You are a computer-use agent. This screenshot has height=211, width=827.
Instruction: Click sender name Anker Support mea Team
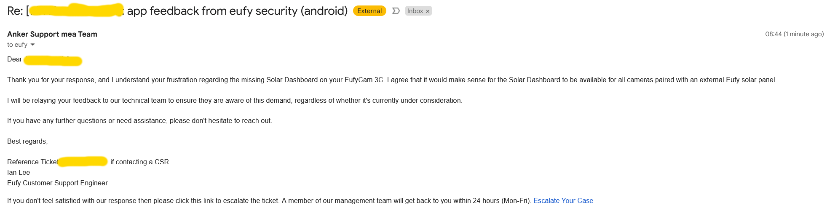(52, 34)
